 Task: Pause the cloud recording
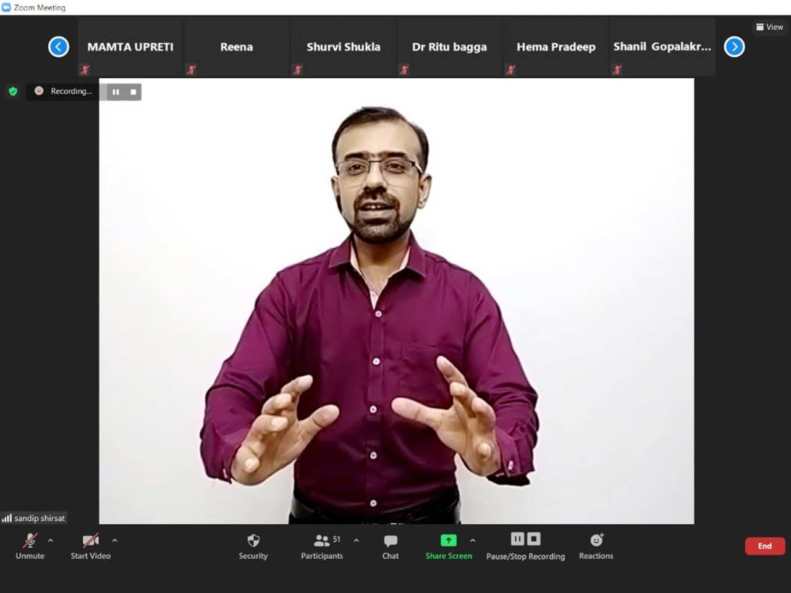coord(517,539)
